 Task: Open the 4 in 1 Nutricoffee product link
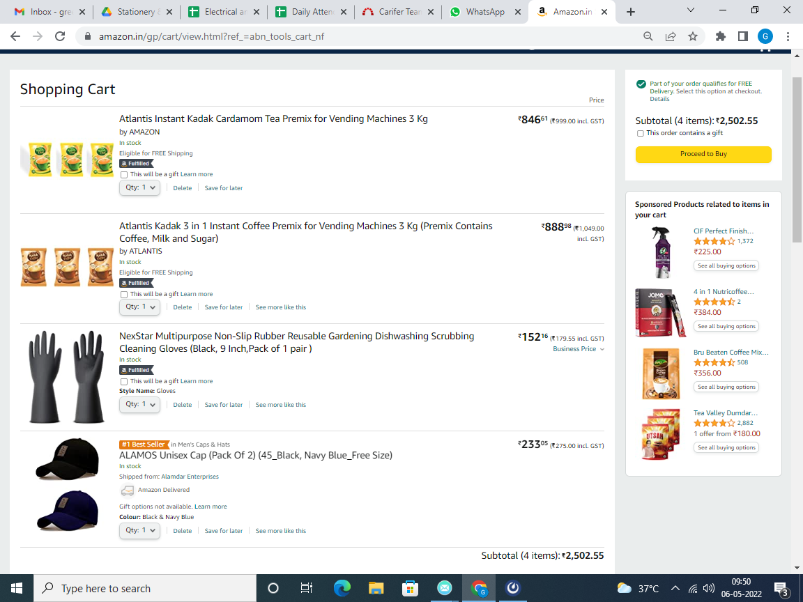724,292
